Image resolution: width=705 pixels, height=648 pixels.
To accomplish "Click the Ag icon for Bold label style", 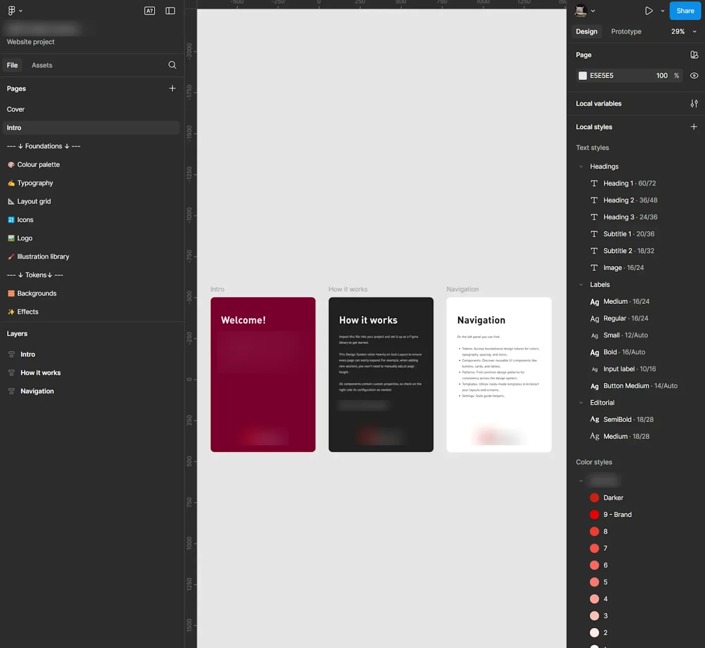I will [595, 352].
